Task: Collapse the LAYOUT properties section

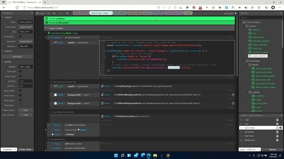Action: pyautogui.click(x=3, y=17)
